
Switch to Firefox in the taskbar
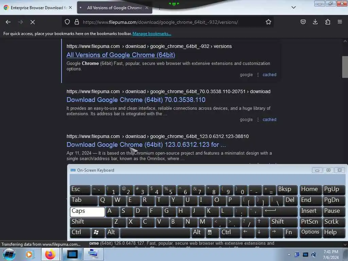click(x=50, y=254)
